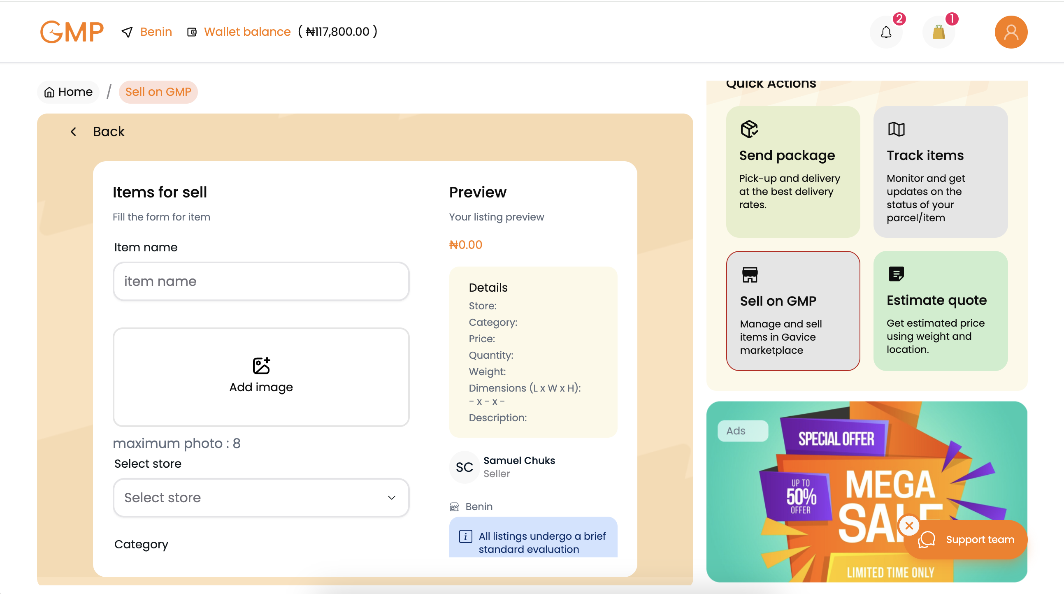Click the Mega Sale ad banner

[867, 492]
